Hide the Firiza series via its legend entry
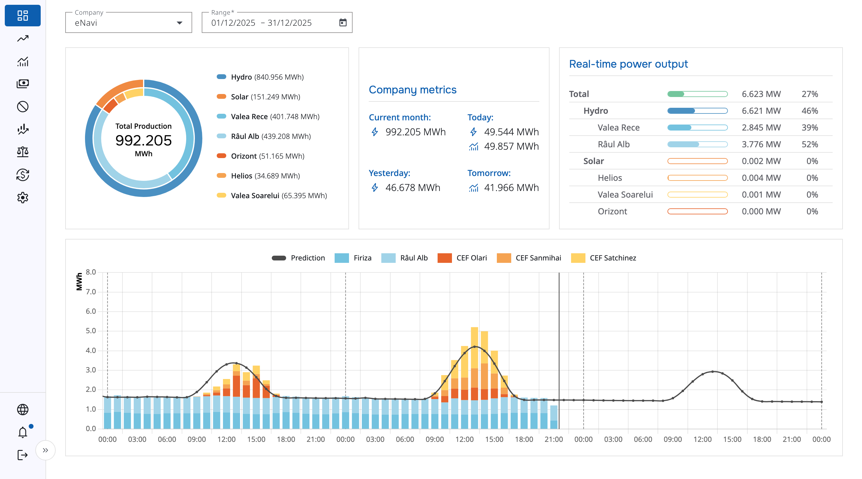862x479 pixels. (354, 258)
